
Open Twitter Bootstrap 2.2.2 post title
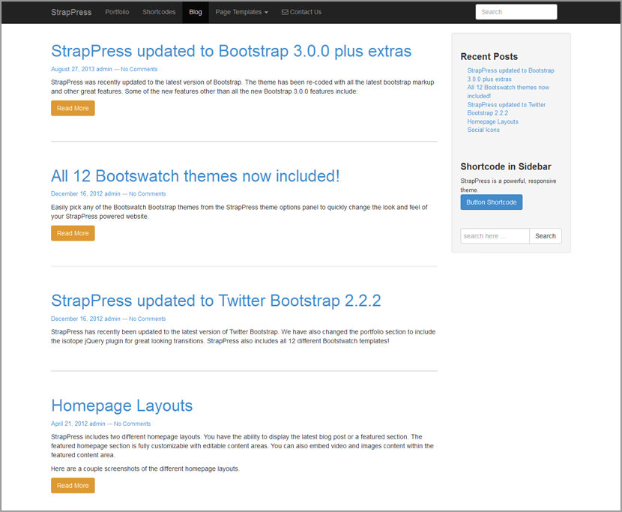pos(216,301)
